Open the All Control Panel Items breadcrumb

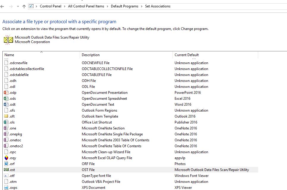click(x=86, y=6)
